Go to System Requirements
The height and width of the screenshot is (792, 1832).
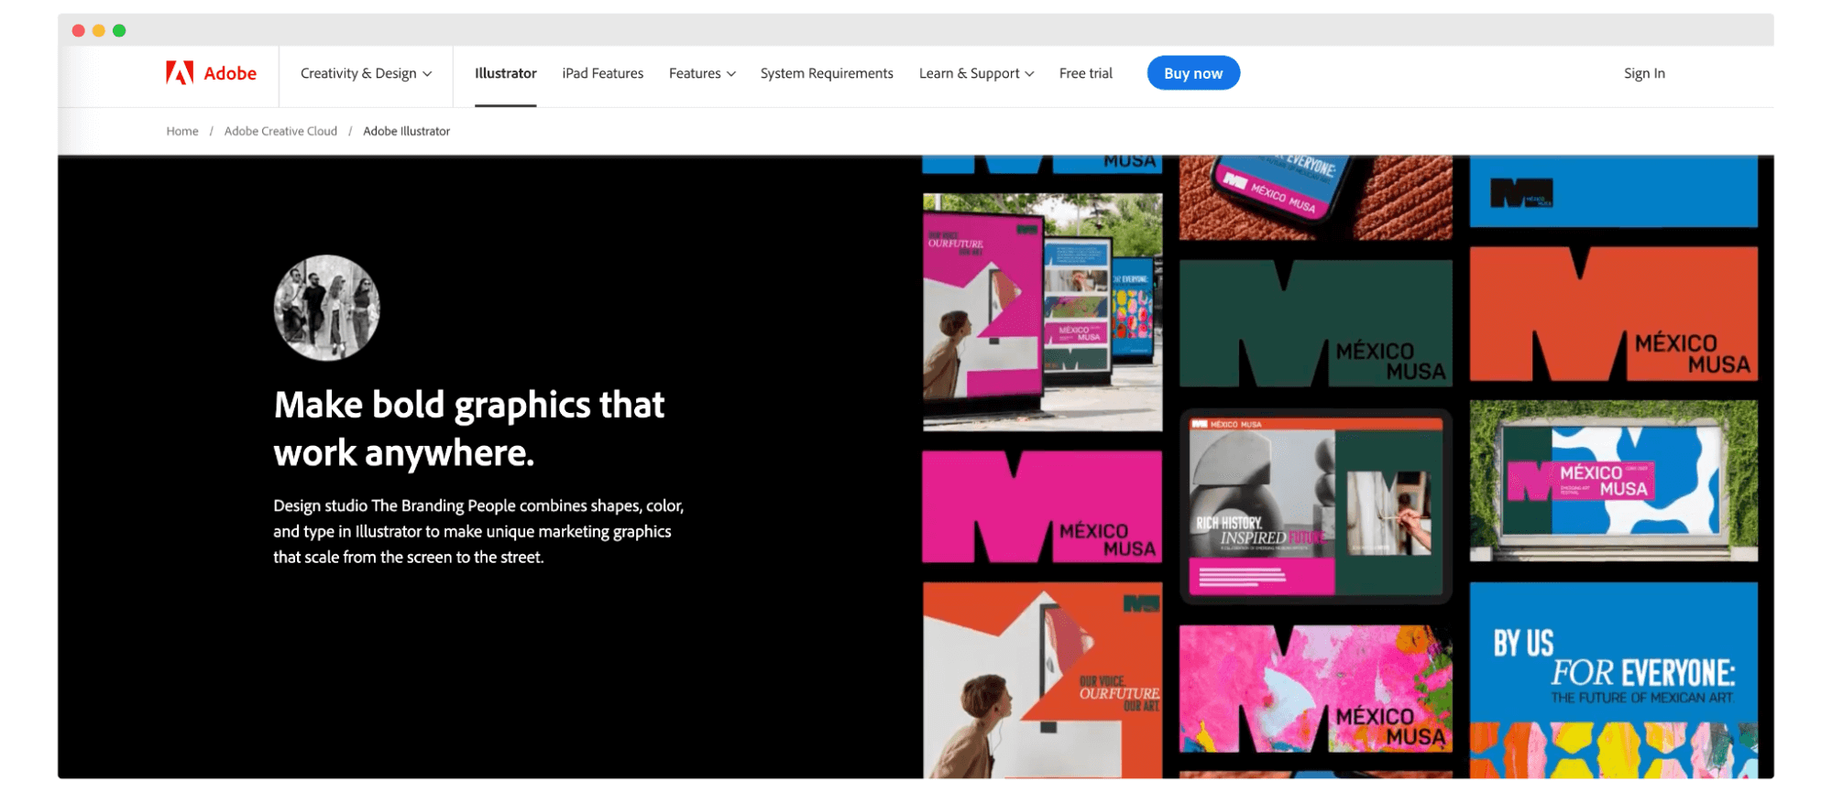[x=827, y=73]
